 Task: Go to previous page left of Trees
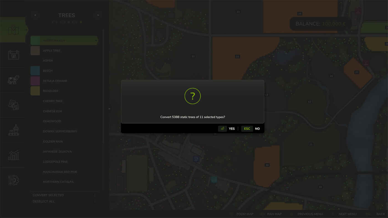[x=35, y=15]
